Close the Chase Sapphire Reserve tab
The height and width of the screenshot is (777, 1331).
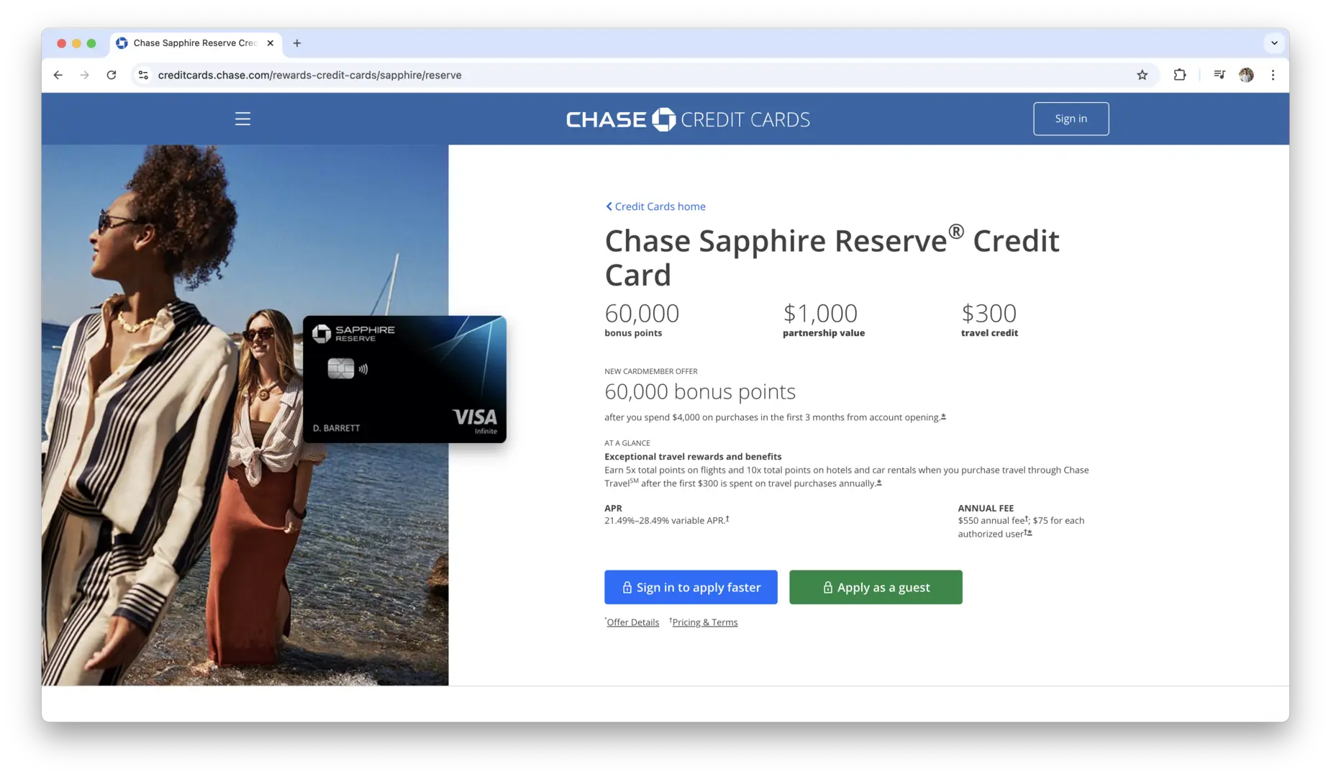(271, 43)
